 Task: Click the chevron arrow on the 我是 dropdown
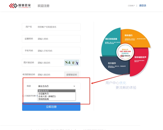[74, 86]
